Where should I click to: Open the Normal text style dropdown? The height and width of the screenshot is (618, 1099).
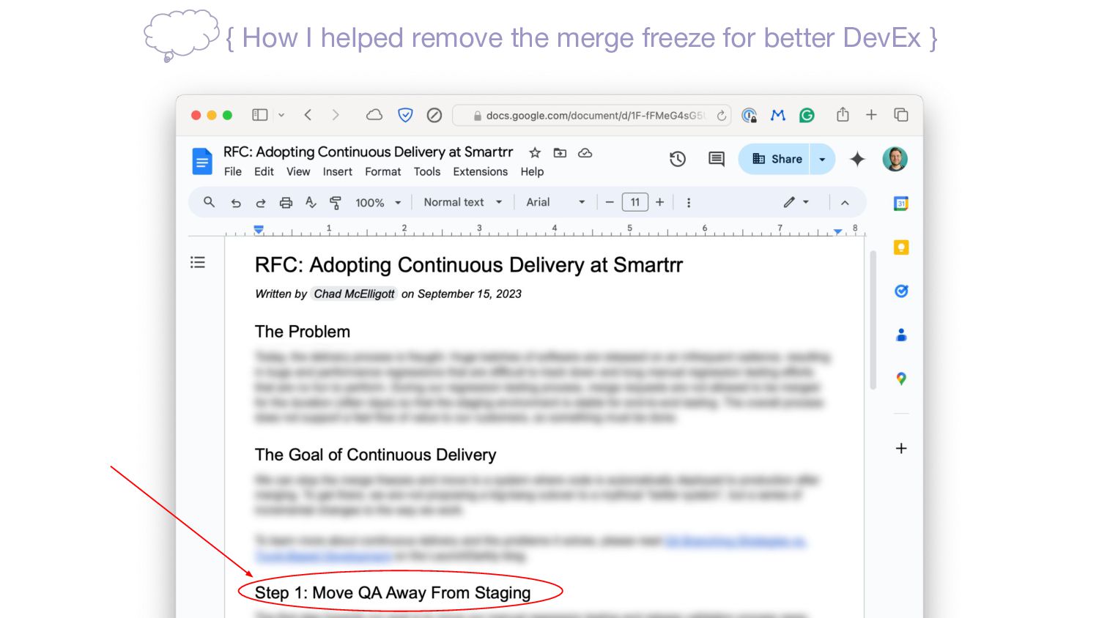tap(463, 202)
